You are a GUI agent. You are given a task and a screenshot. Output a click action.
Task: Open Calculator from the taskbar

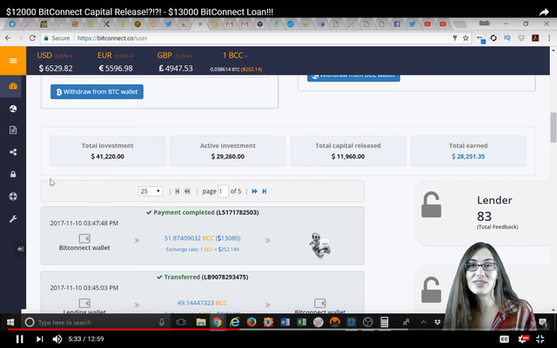coord(384,323)
